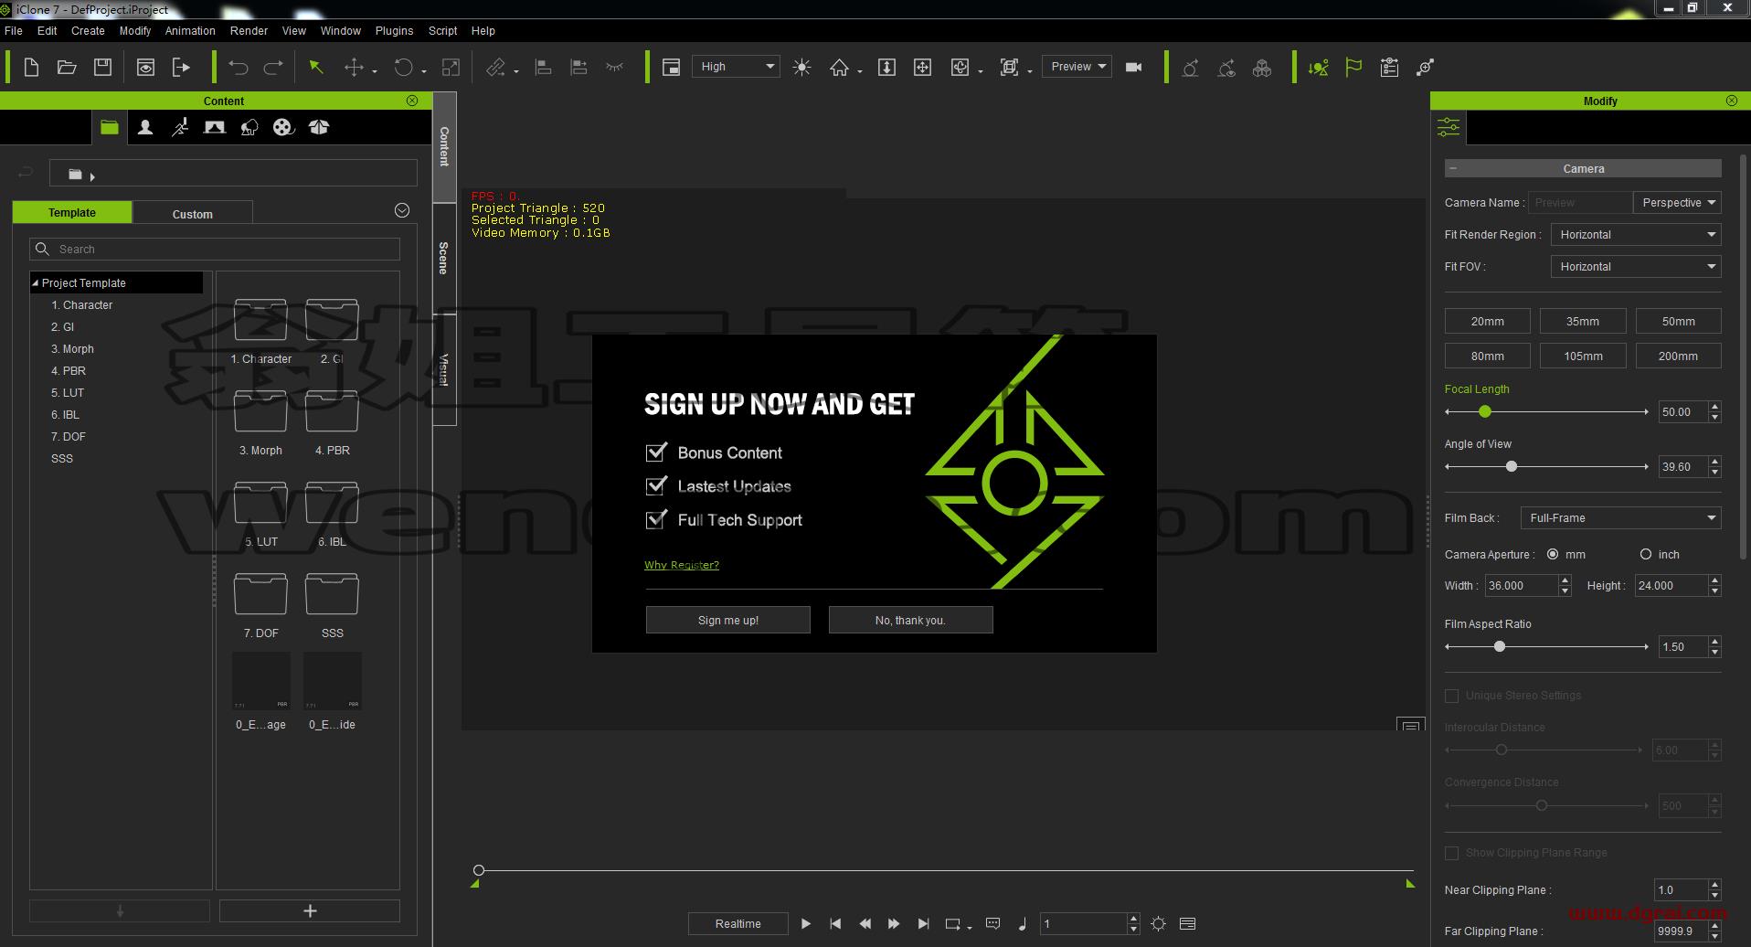Expand the content panel options chevron

coord(402,210)
